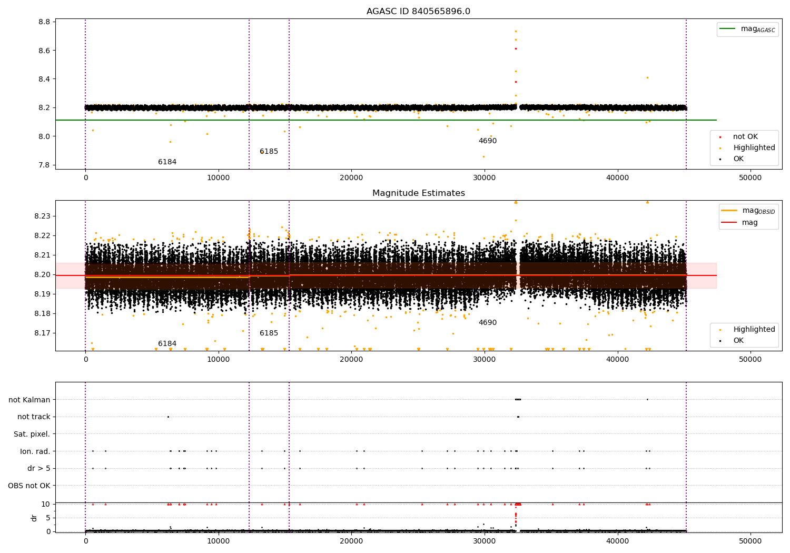Screen dimensions: 790x553
Task: Click the "8.17" y-axis tick label
Action: (x=42, y=333)
